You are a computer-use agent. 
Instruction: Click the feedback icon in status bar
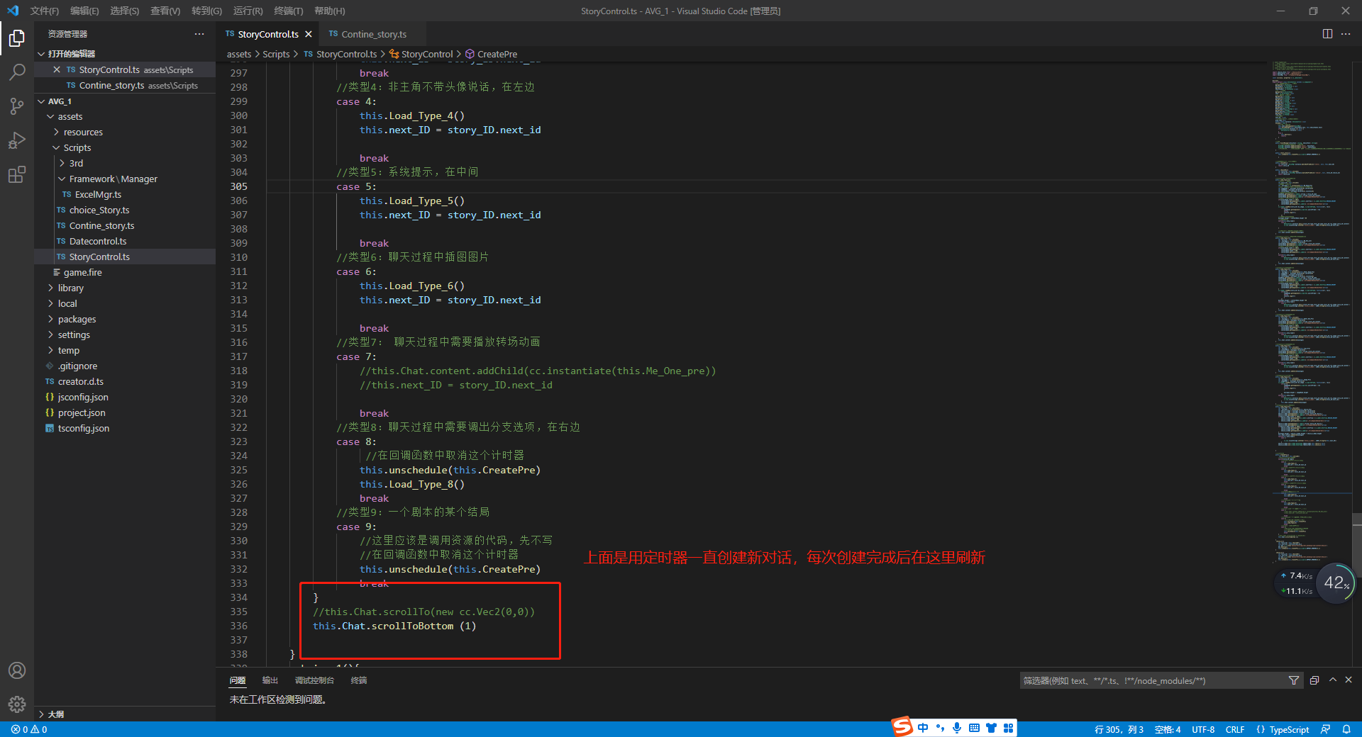(1325, 729)
